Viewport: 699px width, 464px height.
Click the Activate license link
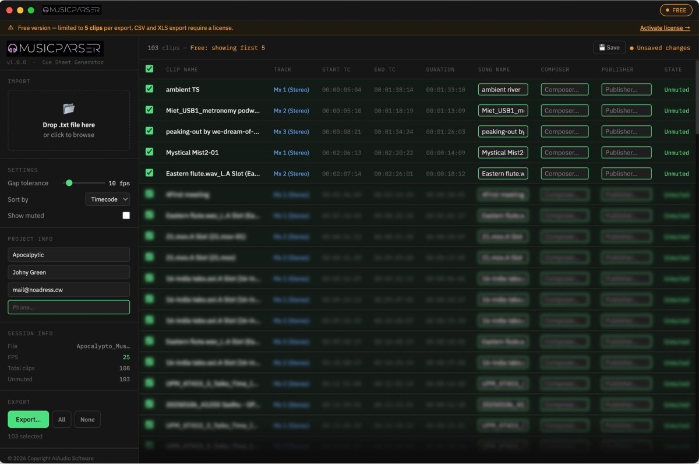pos(665,28)
